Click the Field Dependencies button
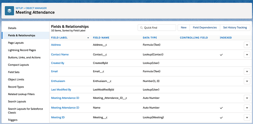This screenshot has height=124, width=253. (205, 27)
